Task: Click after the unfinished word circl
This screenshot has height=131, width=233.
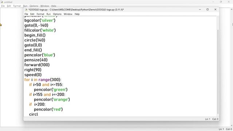Action: [x=38, y=114]
